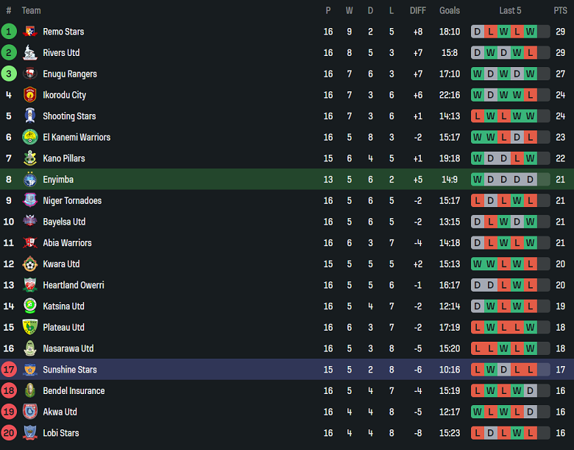
Task: Click the Sunshine Stars club crest
Action: [x=30, y=370]
